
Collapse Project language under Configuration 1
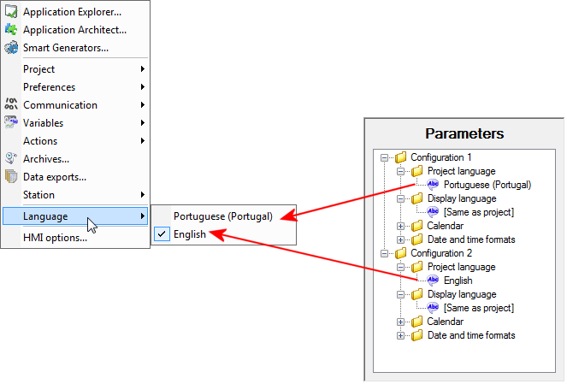[x=400, y=171]
